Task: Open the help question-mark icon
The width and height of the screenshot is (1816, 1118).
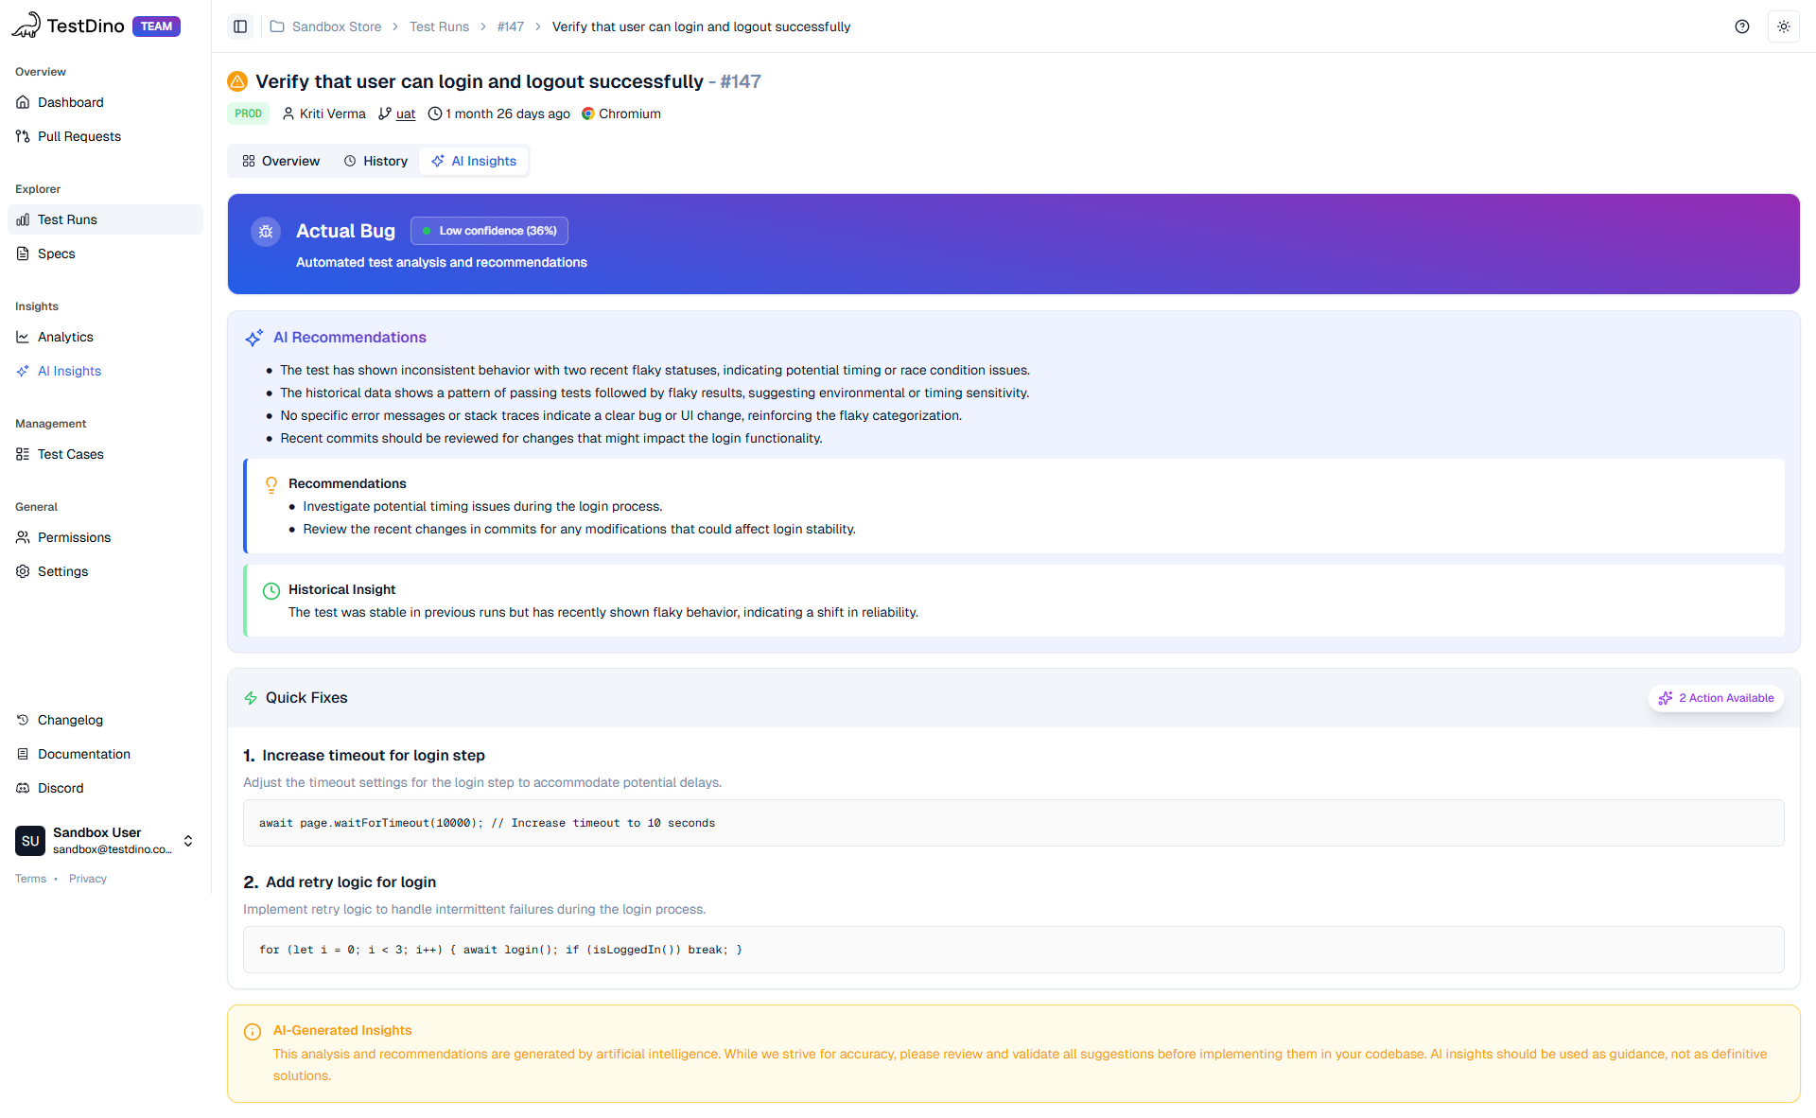Action: (x=1741, y=26)
